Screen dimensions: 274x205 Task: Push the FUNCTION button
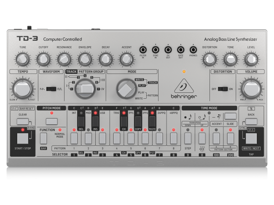coord(43,139)
